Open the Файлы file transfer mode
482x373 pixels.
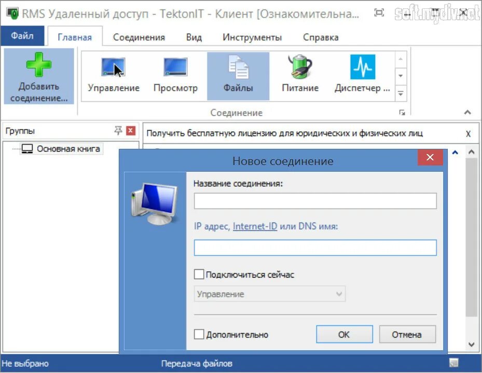(x=238, y=76)
